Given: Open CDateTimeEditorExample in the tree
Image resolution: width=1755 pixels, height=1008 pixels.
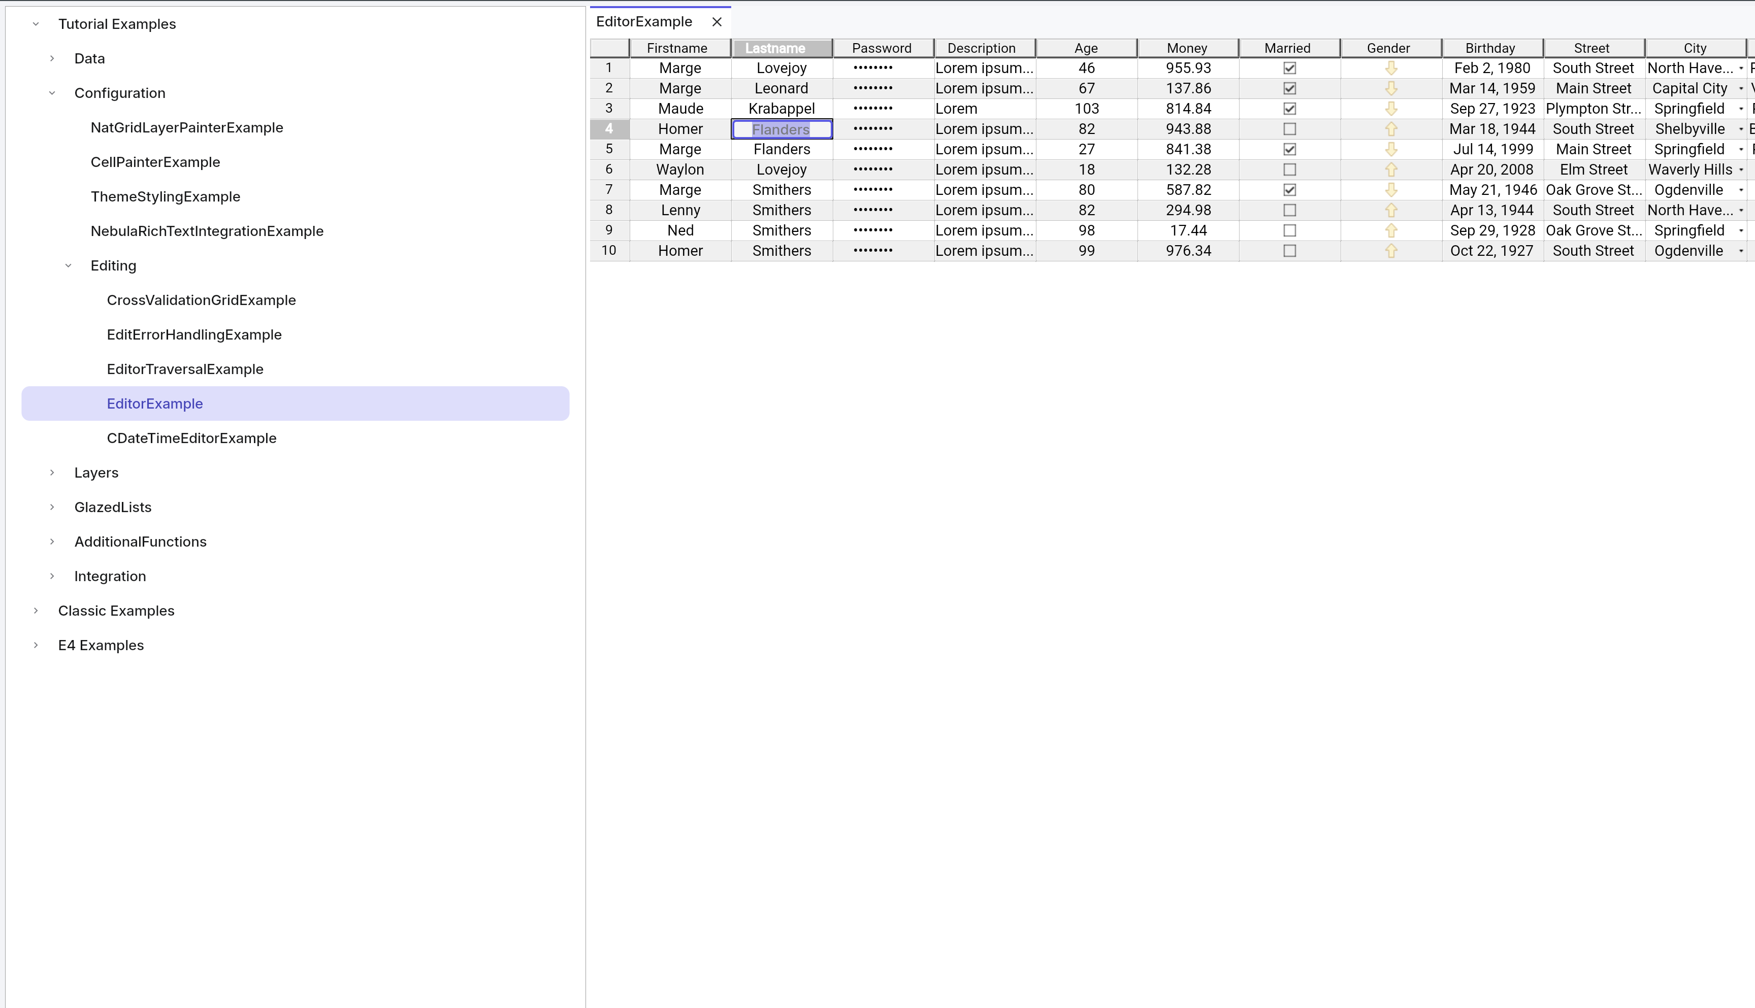Looking at the screenshot, I should coord(192,438).
